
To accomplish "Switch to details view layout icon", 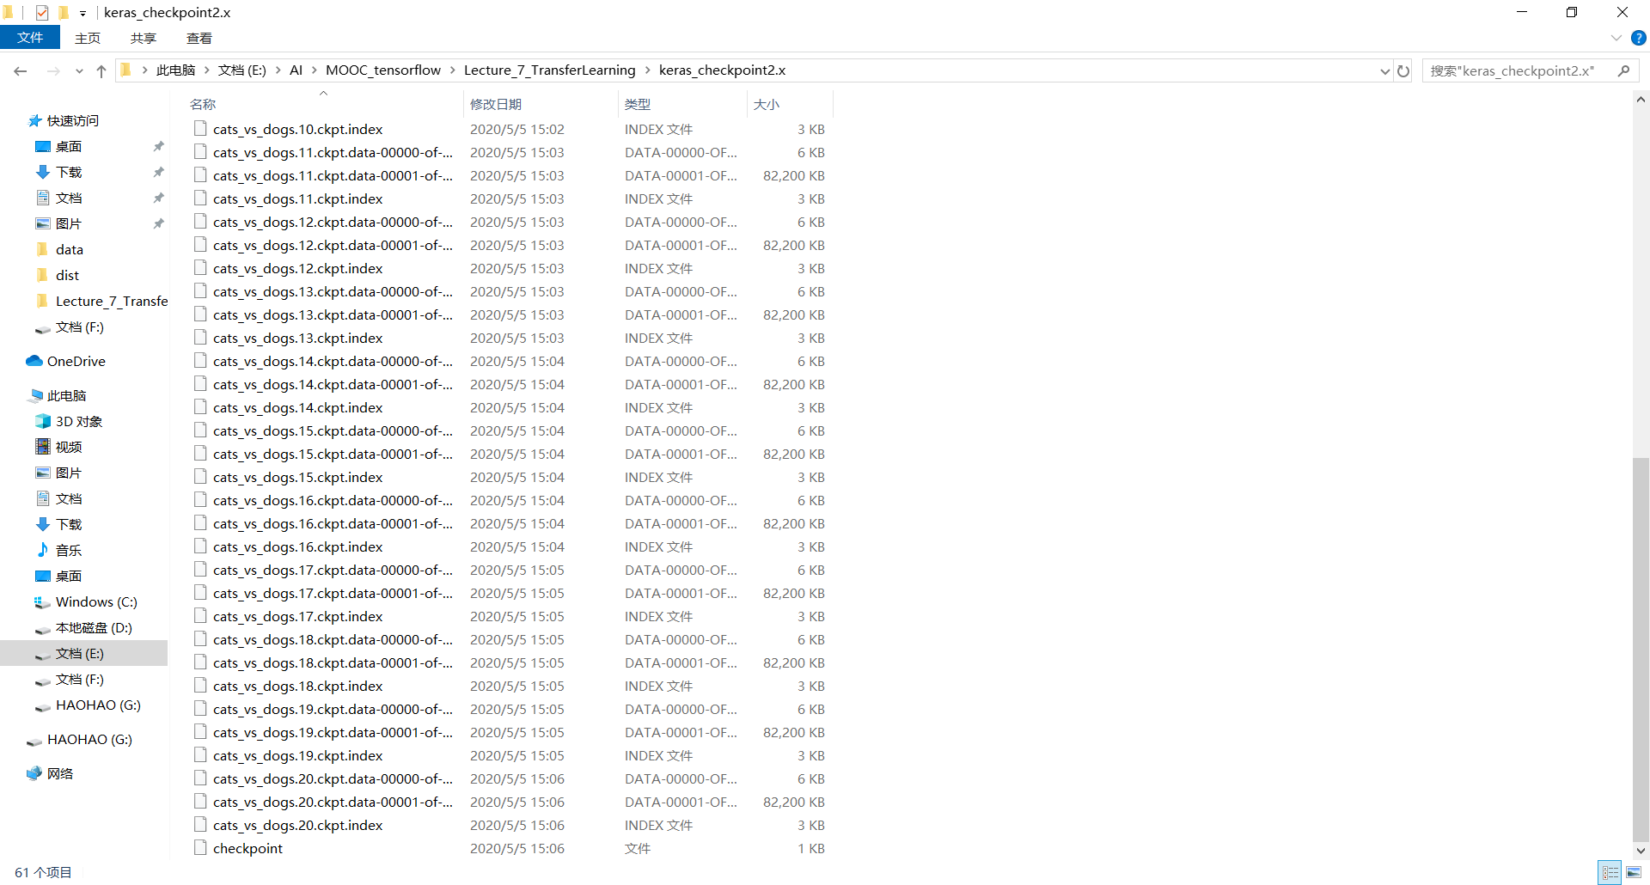I will click(x=1610, y=873).
